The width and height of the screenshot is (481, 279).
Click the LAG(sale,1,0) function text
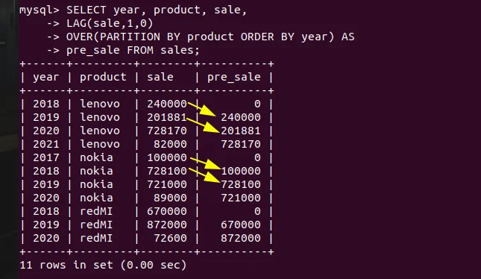(x=110, y=23)
